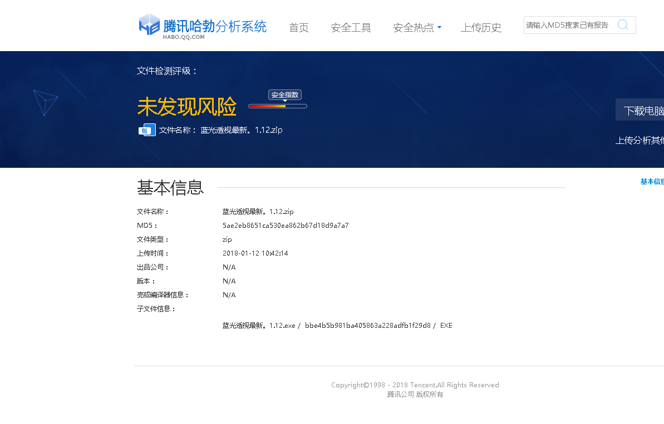Select the 出品公司 N/A value
Viewport: 664px width, 424px height.
229,268
